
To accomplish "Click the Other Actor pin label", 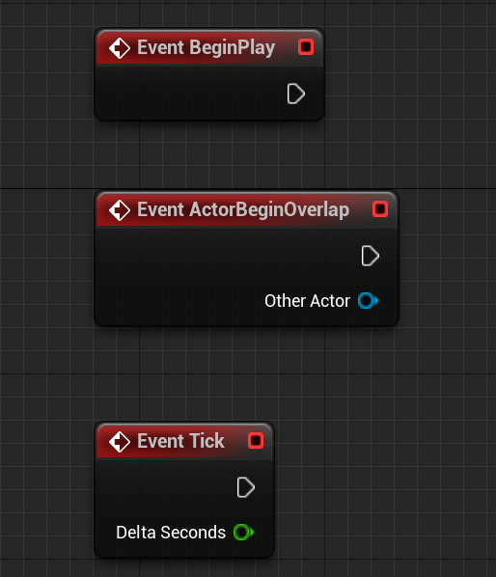I will (307, 301).
